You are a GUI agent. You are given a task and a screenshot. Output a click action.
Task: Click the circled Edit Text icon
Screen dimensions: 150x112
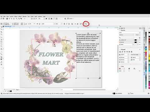(x=86, y=24)
